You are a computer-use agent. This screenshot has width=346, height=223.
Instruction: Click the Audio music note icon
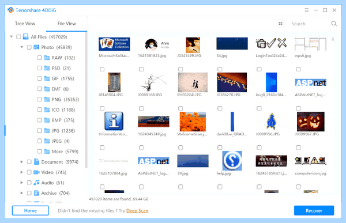36,183
